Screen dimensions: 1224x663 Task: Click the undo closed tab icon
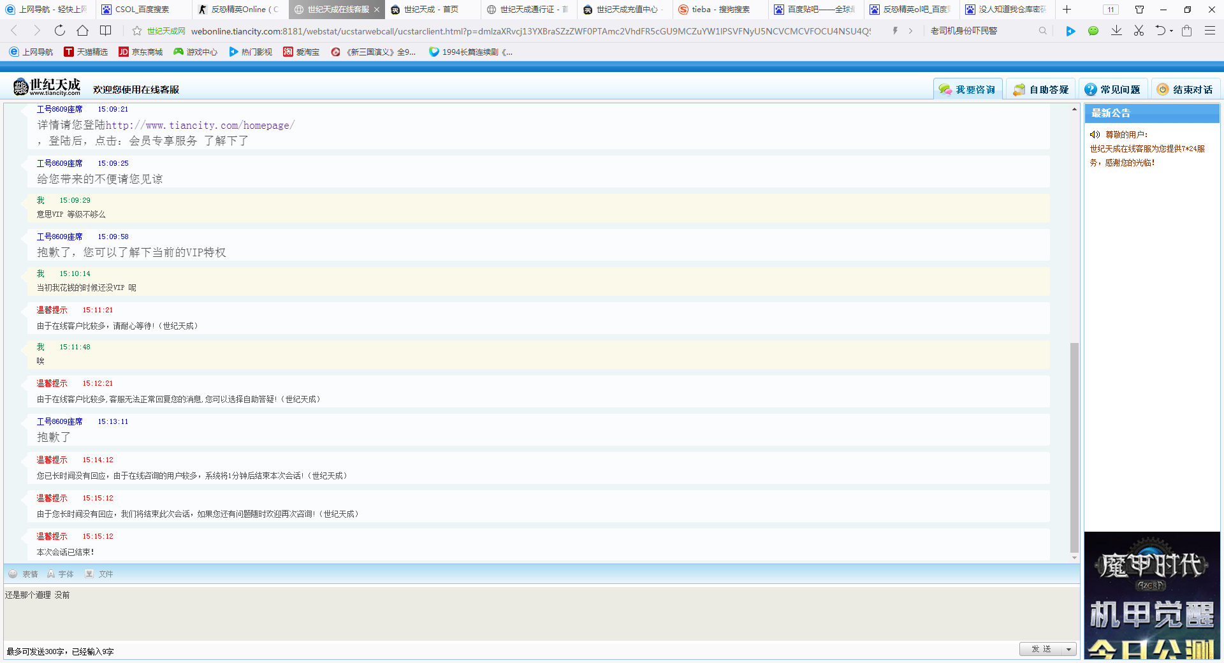pyautogui.click(x=1160, y=31)
